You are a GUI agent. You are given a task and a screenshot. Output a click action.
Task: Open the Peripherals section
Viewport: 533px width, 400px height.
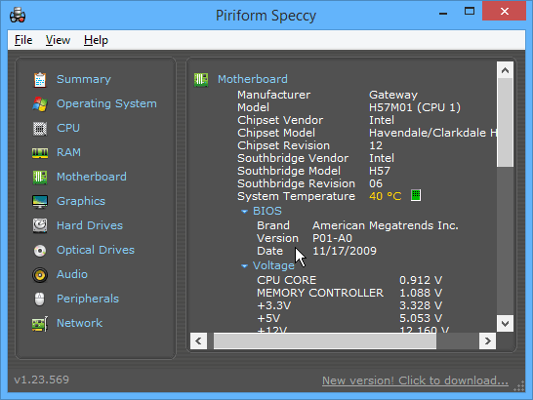88,299
